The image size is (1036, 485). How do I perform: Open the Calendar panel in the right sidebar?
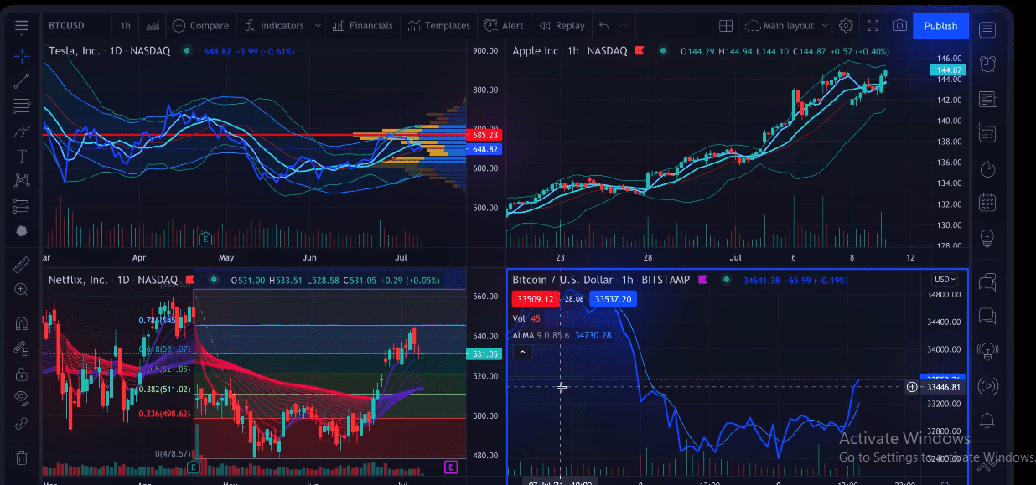point(987,203)
